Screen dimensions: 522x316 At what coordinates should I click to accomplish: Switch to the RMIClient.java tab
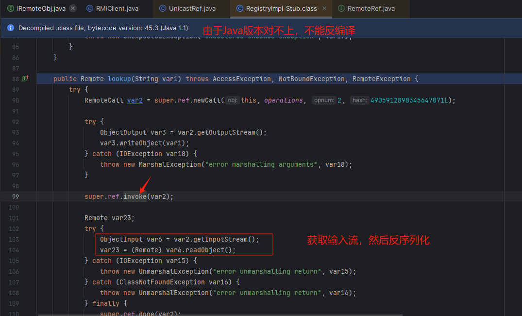point(117,9)
